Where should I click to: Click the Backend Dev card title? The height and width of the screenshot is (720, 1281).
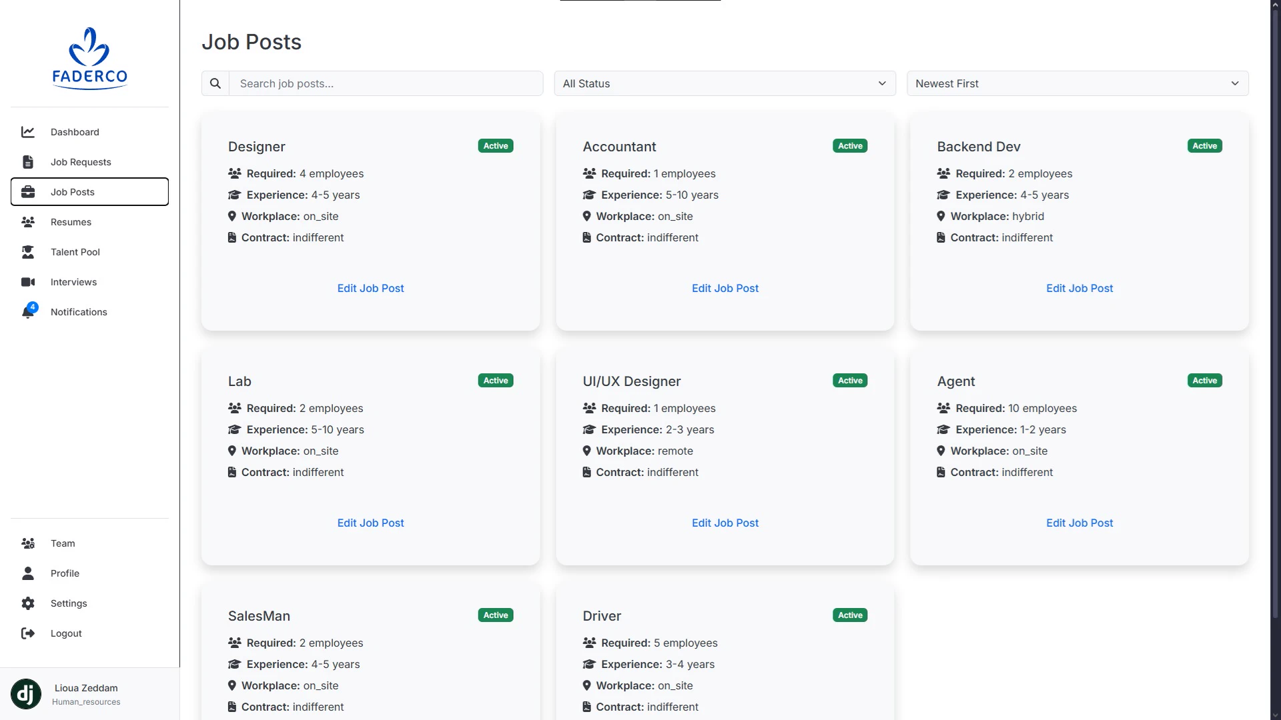tap(979, 147)
